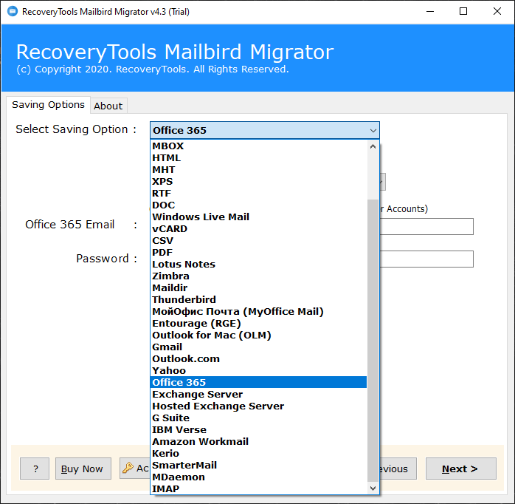The height and width of the screenshot is (504, 515).
Task: Select MyOffice Mail option
Action: click(258, 312)
